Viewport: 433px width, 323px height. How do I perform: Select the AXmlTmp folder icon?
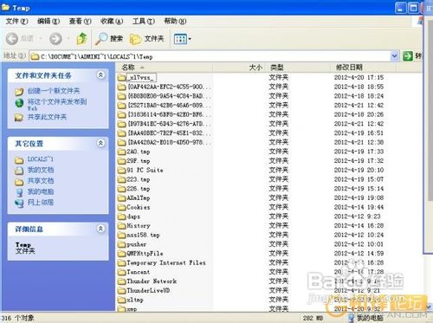point(122,198)
